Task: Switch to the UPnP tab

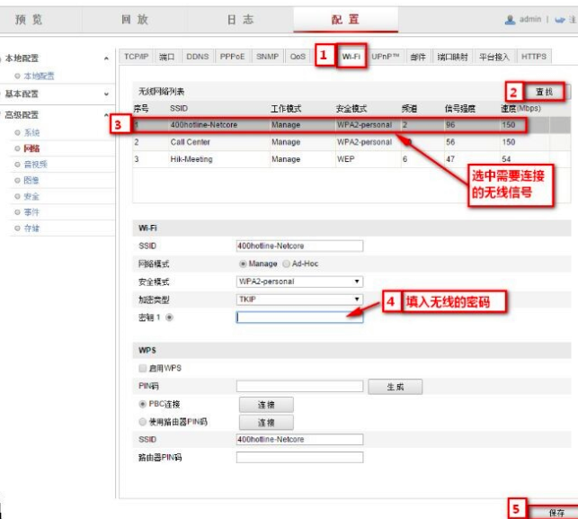Action: coord(386,57)
